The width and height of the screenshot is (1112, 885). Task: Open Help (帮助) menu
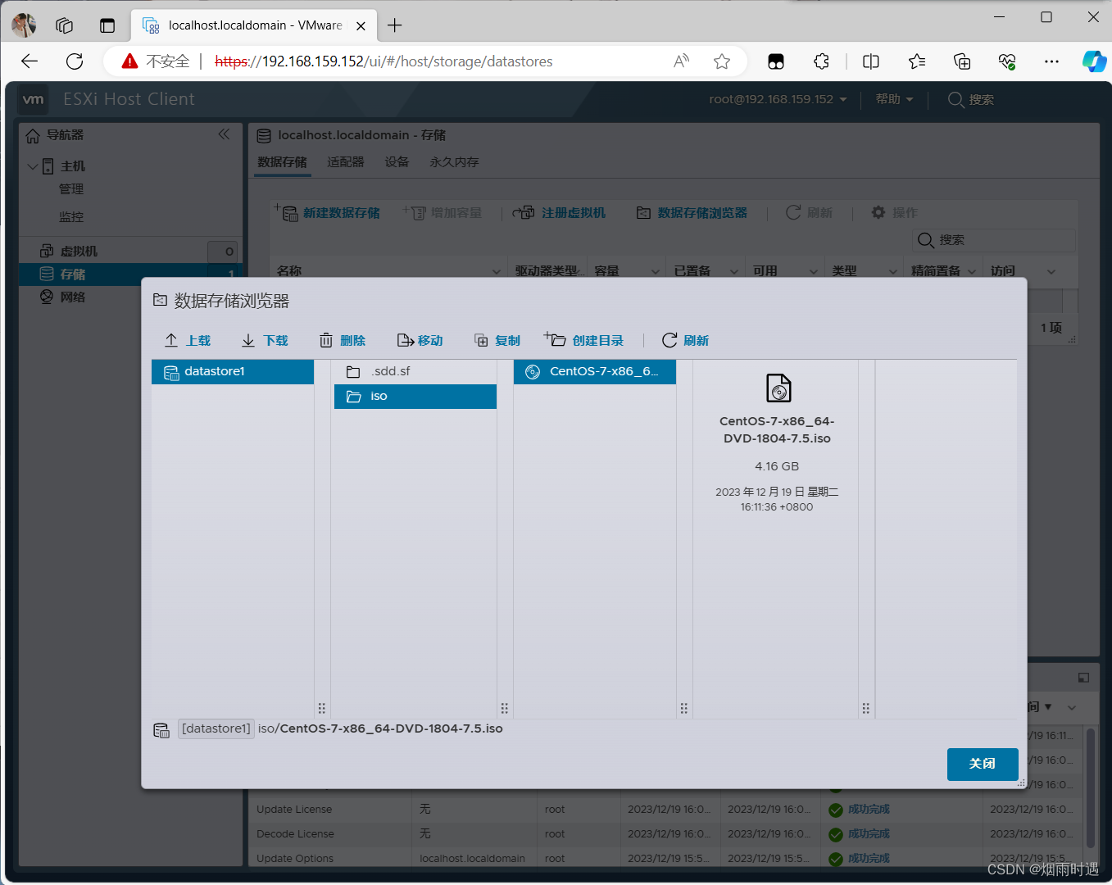click(x=894, y=99)
